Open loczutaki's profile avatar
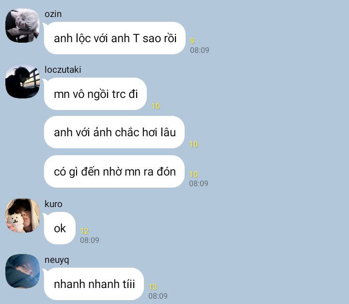Viewport: 349px width, 304px height. click(x=22, y=81)
